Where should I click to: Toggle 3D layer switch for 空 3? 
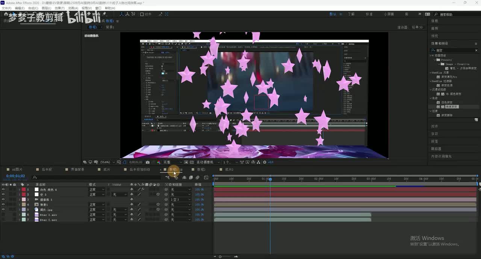coord(158,194)
